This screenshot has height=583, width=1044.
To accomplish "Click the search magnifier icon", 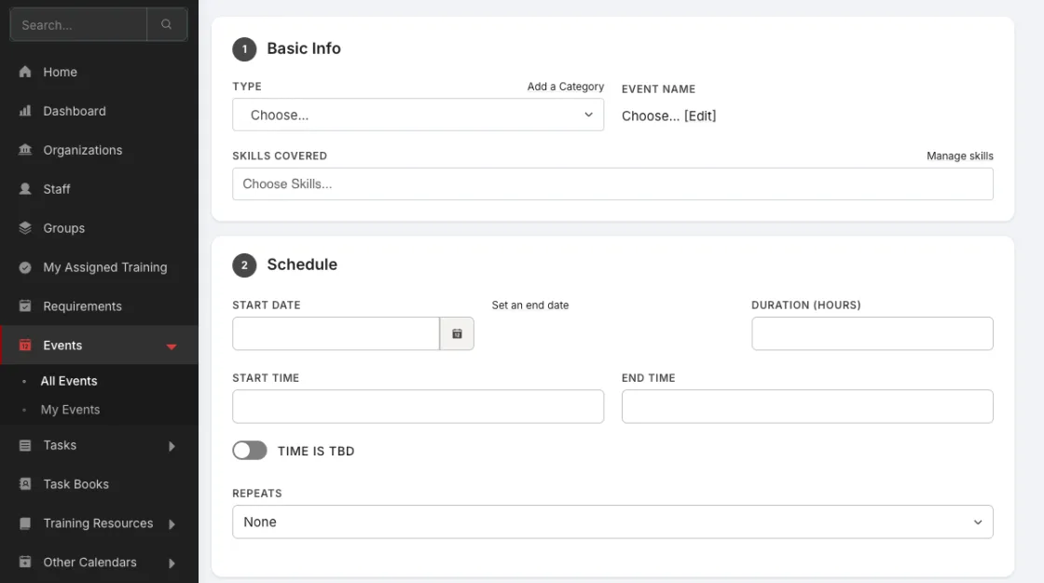I will (x=167, y=24).
